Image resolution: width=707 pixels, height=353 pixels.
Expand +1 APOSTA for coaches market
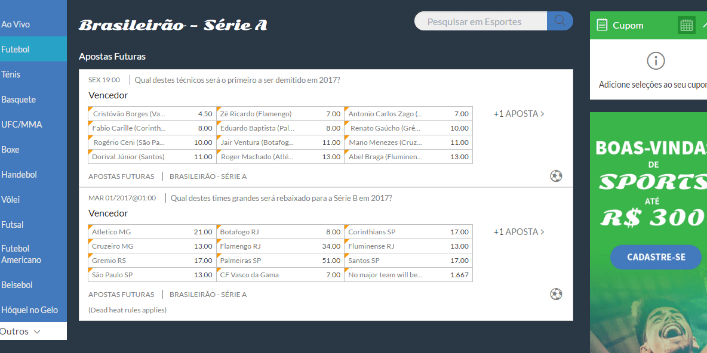coord(518,114)
